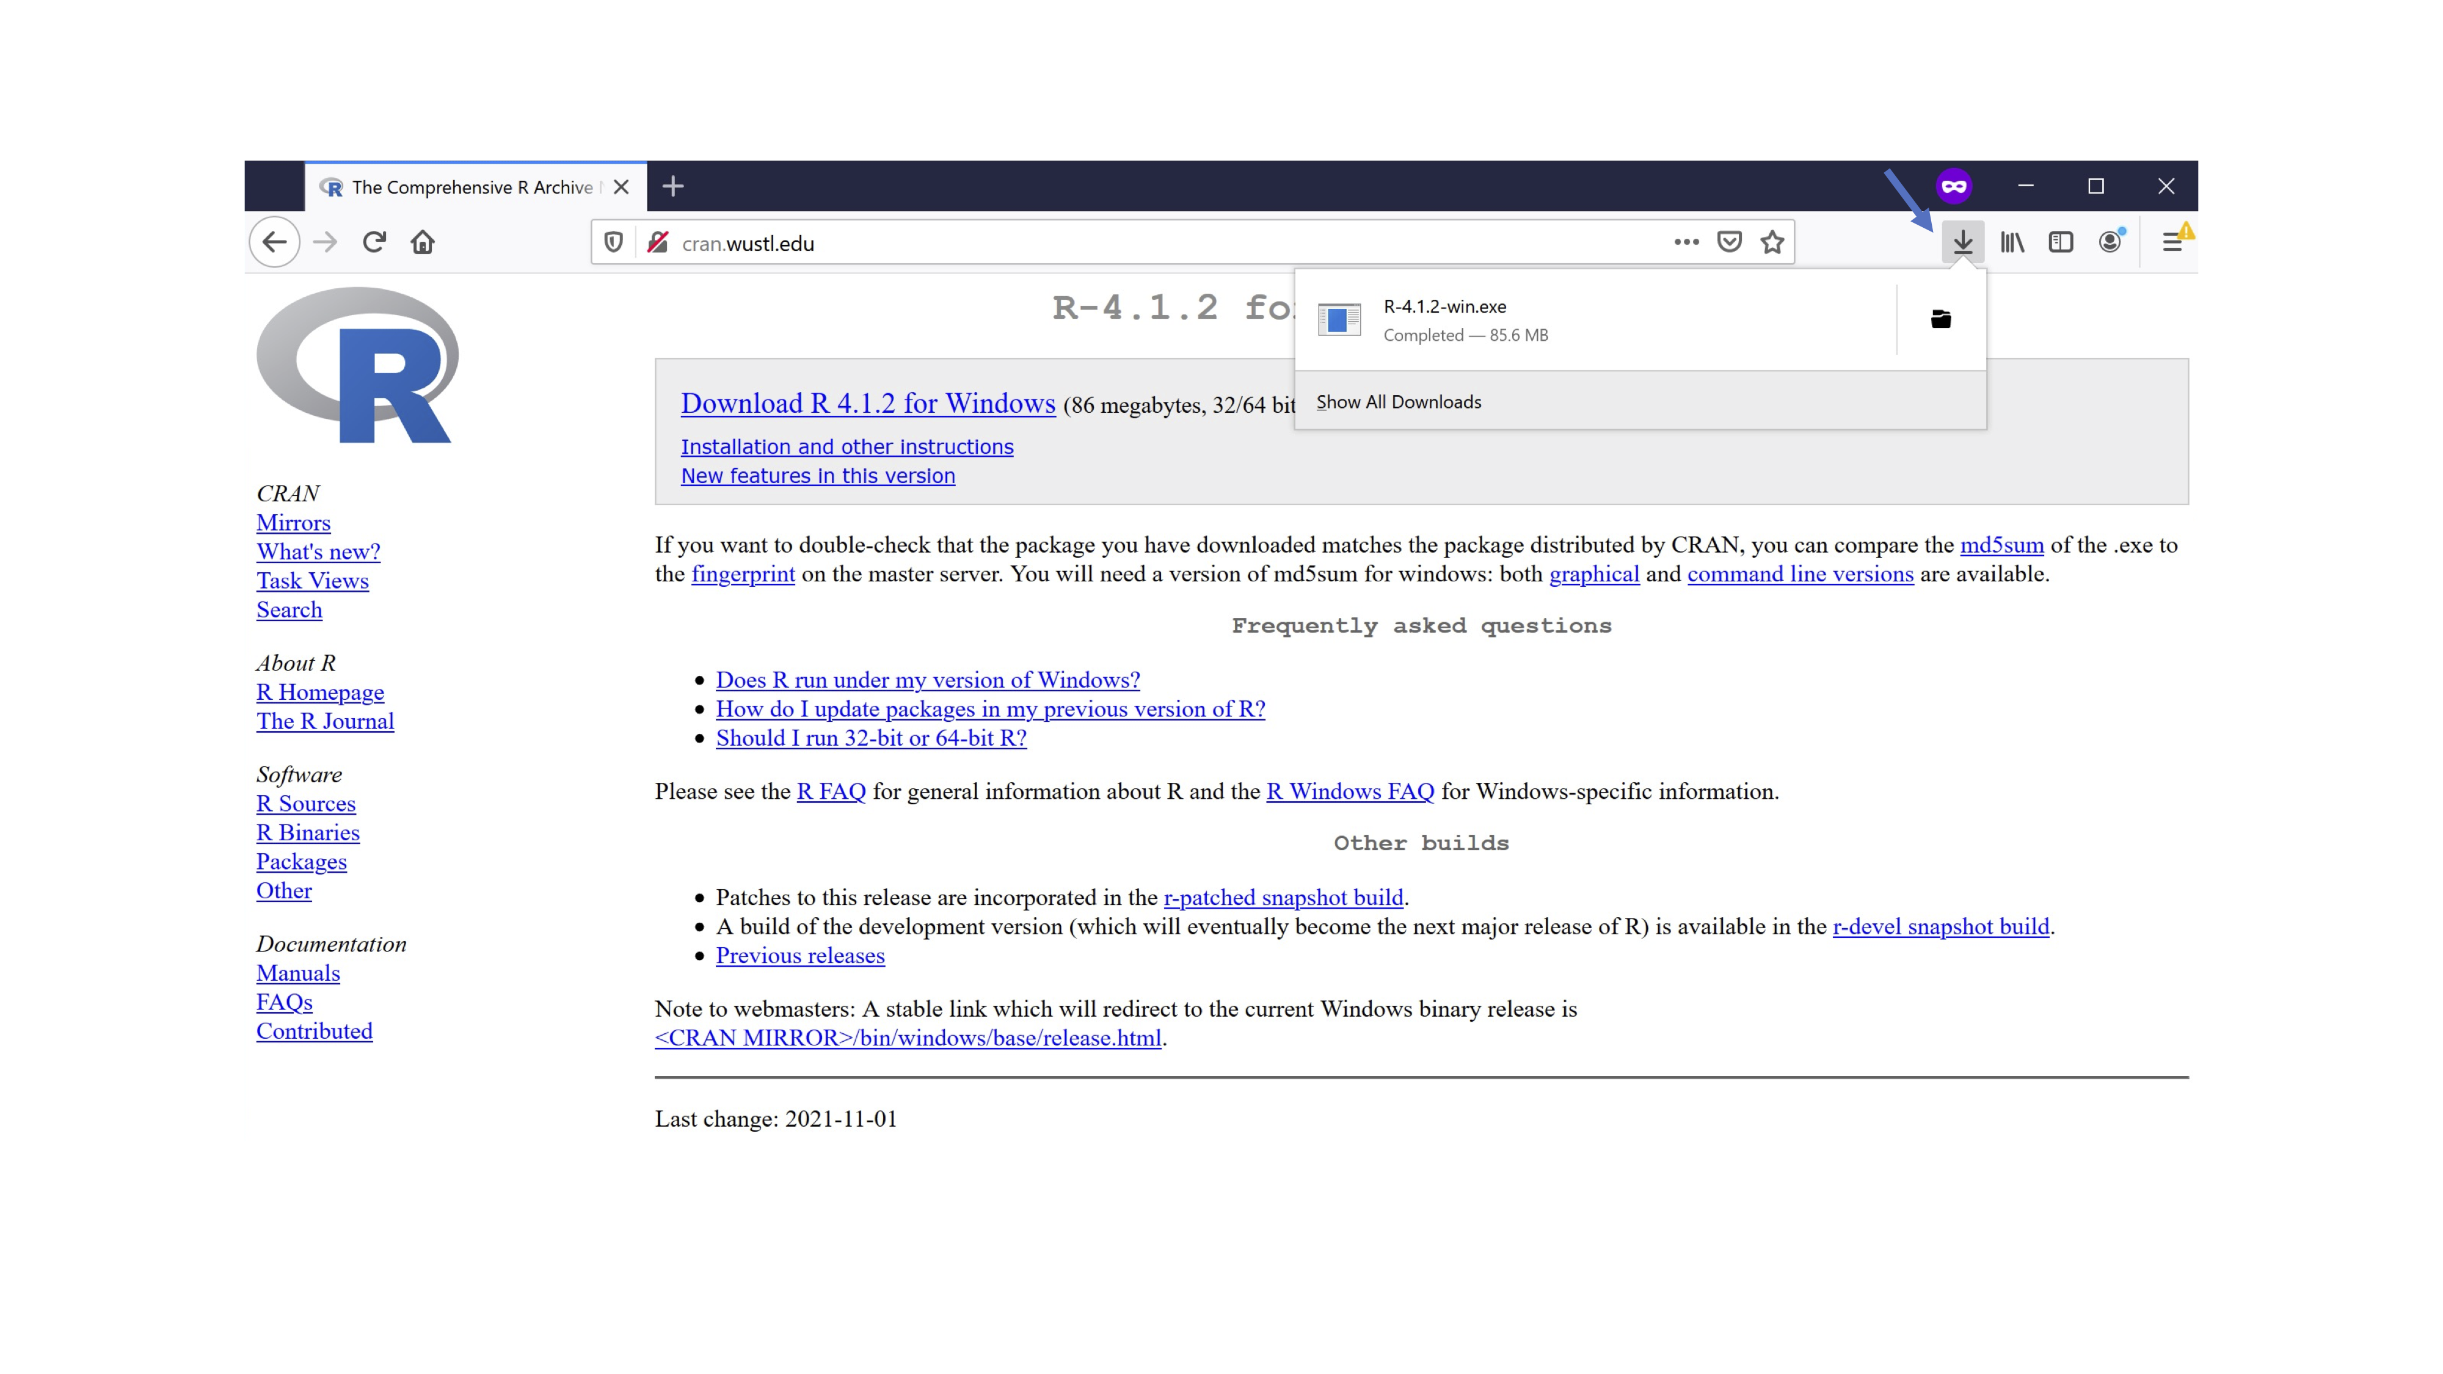This screenshot has height=1374, width=2443.
Task: Click Download R 4.1.2 for Windows link
Action: [x=867, y=404]
